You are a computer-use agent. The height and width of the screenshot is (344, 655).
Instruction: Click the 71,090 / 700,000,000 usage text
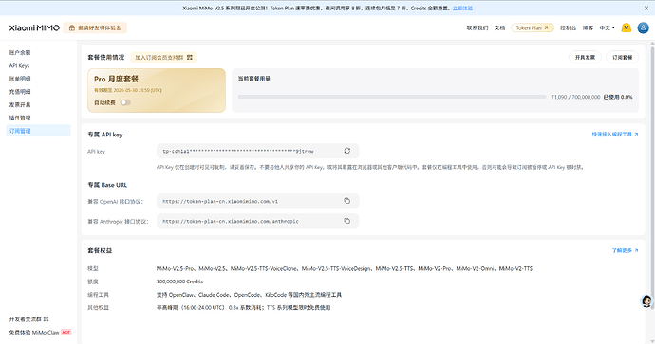(x=575, y=97)
